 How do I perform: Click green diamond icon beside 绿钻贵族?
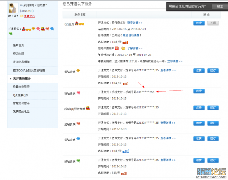(x=78, y=161)
